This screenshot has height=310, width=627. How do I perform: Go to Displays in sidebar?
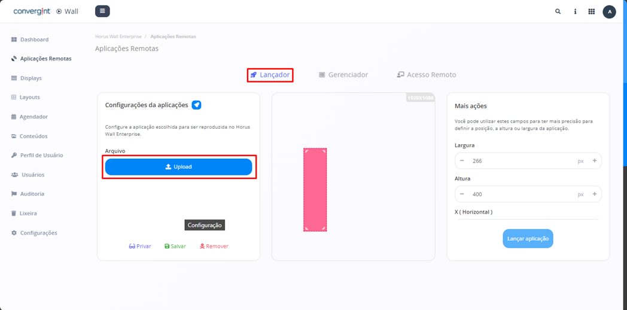click(31, 78)
